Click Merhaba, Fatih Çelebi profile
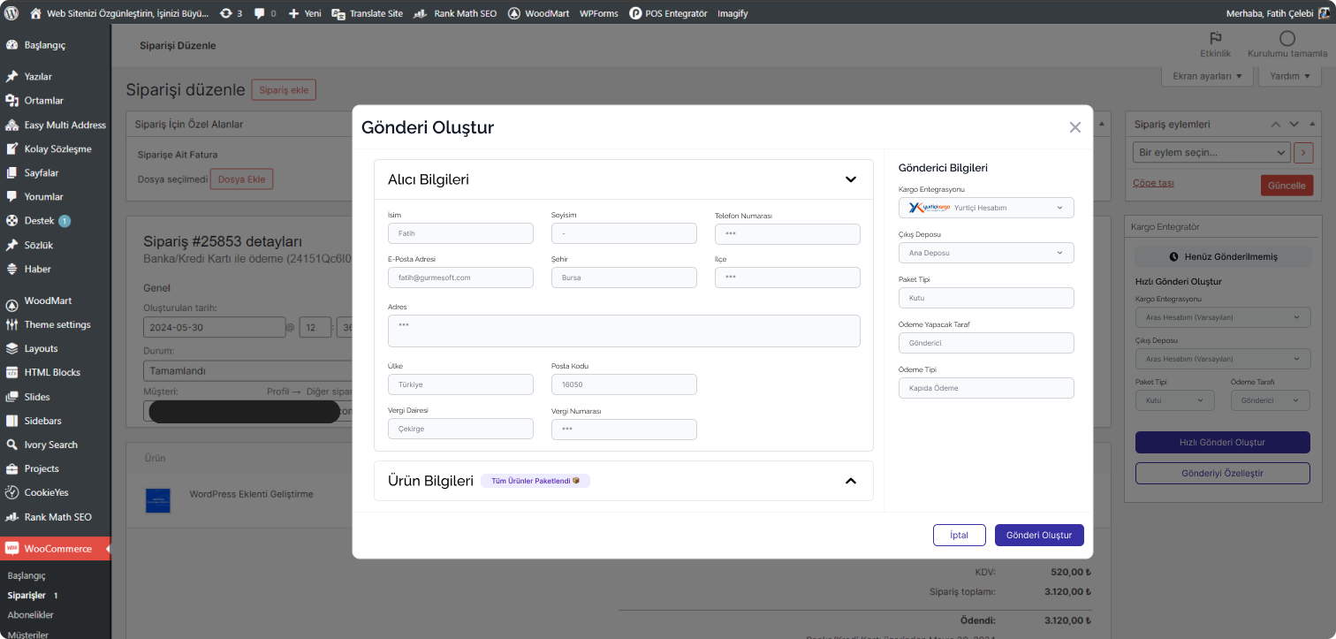 (1277, 13)
